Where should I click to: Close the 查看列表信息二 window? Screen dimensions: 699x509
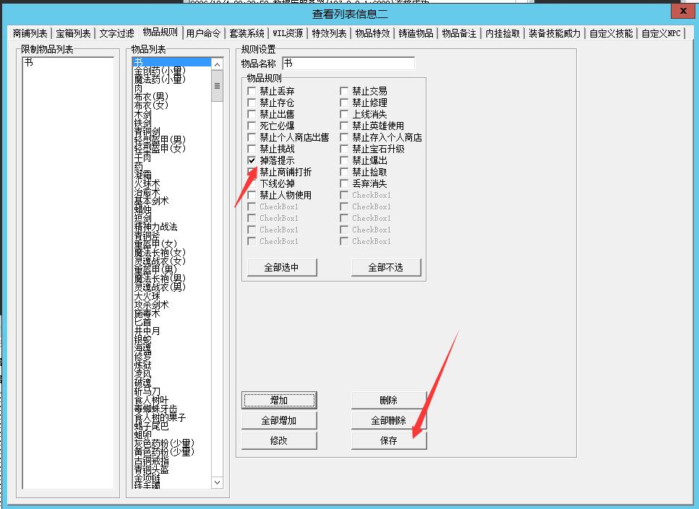683,12
